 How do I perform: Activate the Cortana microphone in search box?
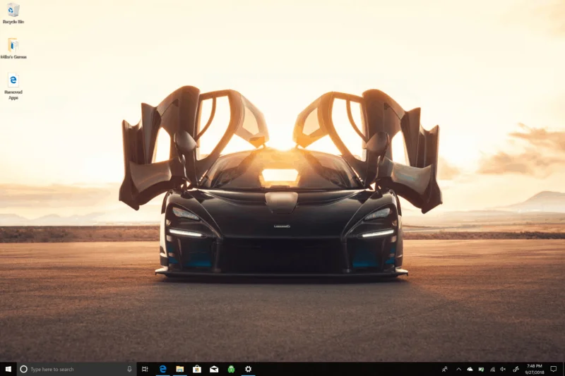(129, 369)
